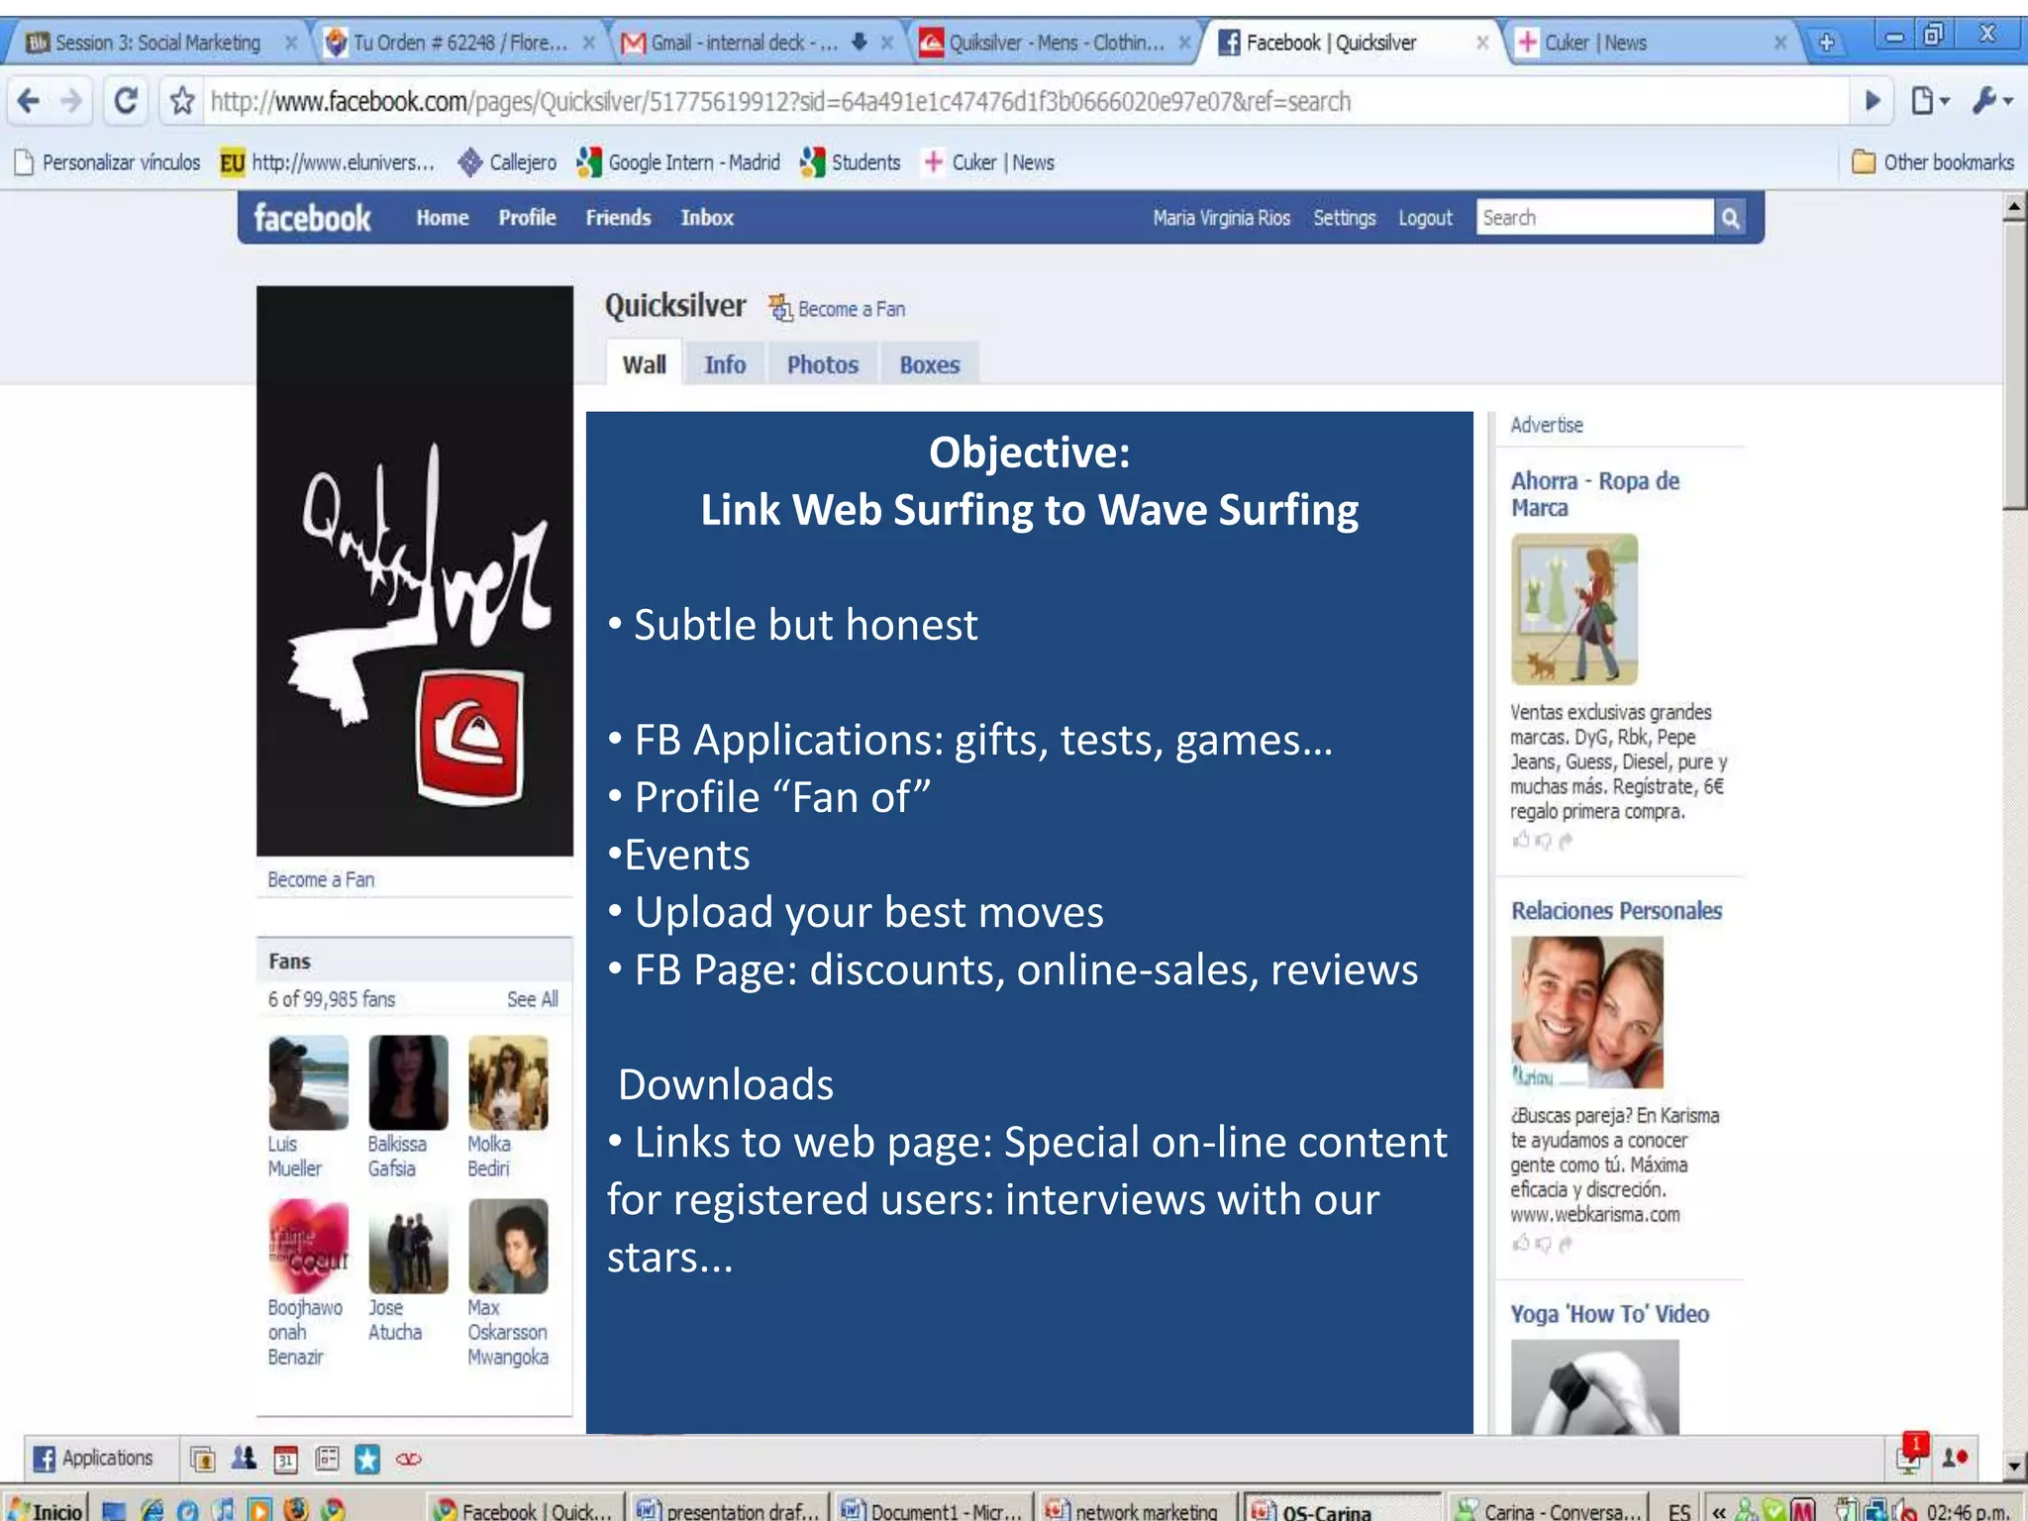Open the wrench tools menu

point(1992,101)
